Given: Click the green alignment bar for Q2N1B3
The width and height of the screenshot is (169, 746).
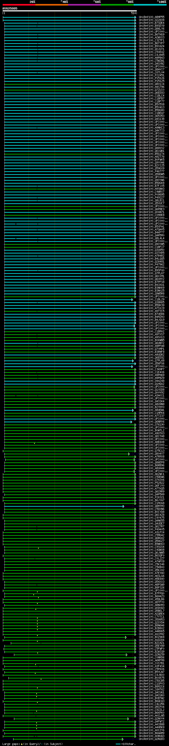Looking at the screenshot, I should (x=68, y=739).
